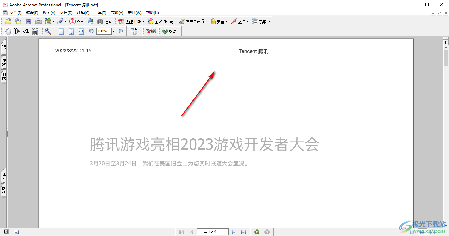Click the date text 2023/3/22 11:15

tap(73, 51)
